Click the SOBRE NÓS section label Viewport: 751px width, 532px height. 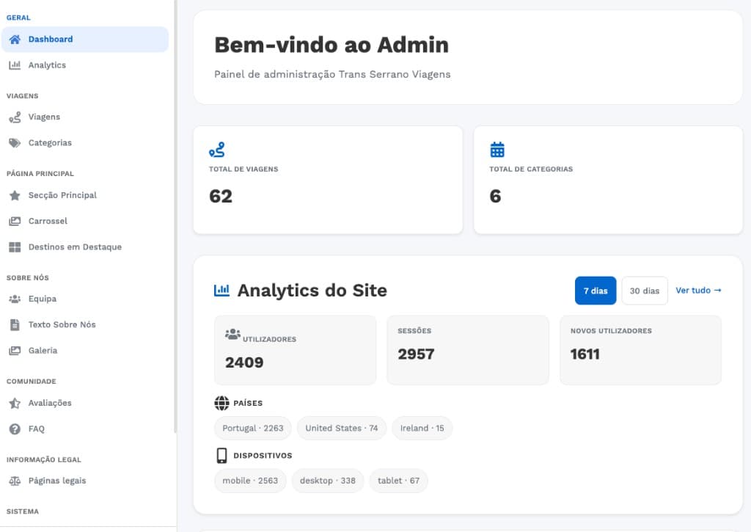click(x=28, y=278)
